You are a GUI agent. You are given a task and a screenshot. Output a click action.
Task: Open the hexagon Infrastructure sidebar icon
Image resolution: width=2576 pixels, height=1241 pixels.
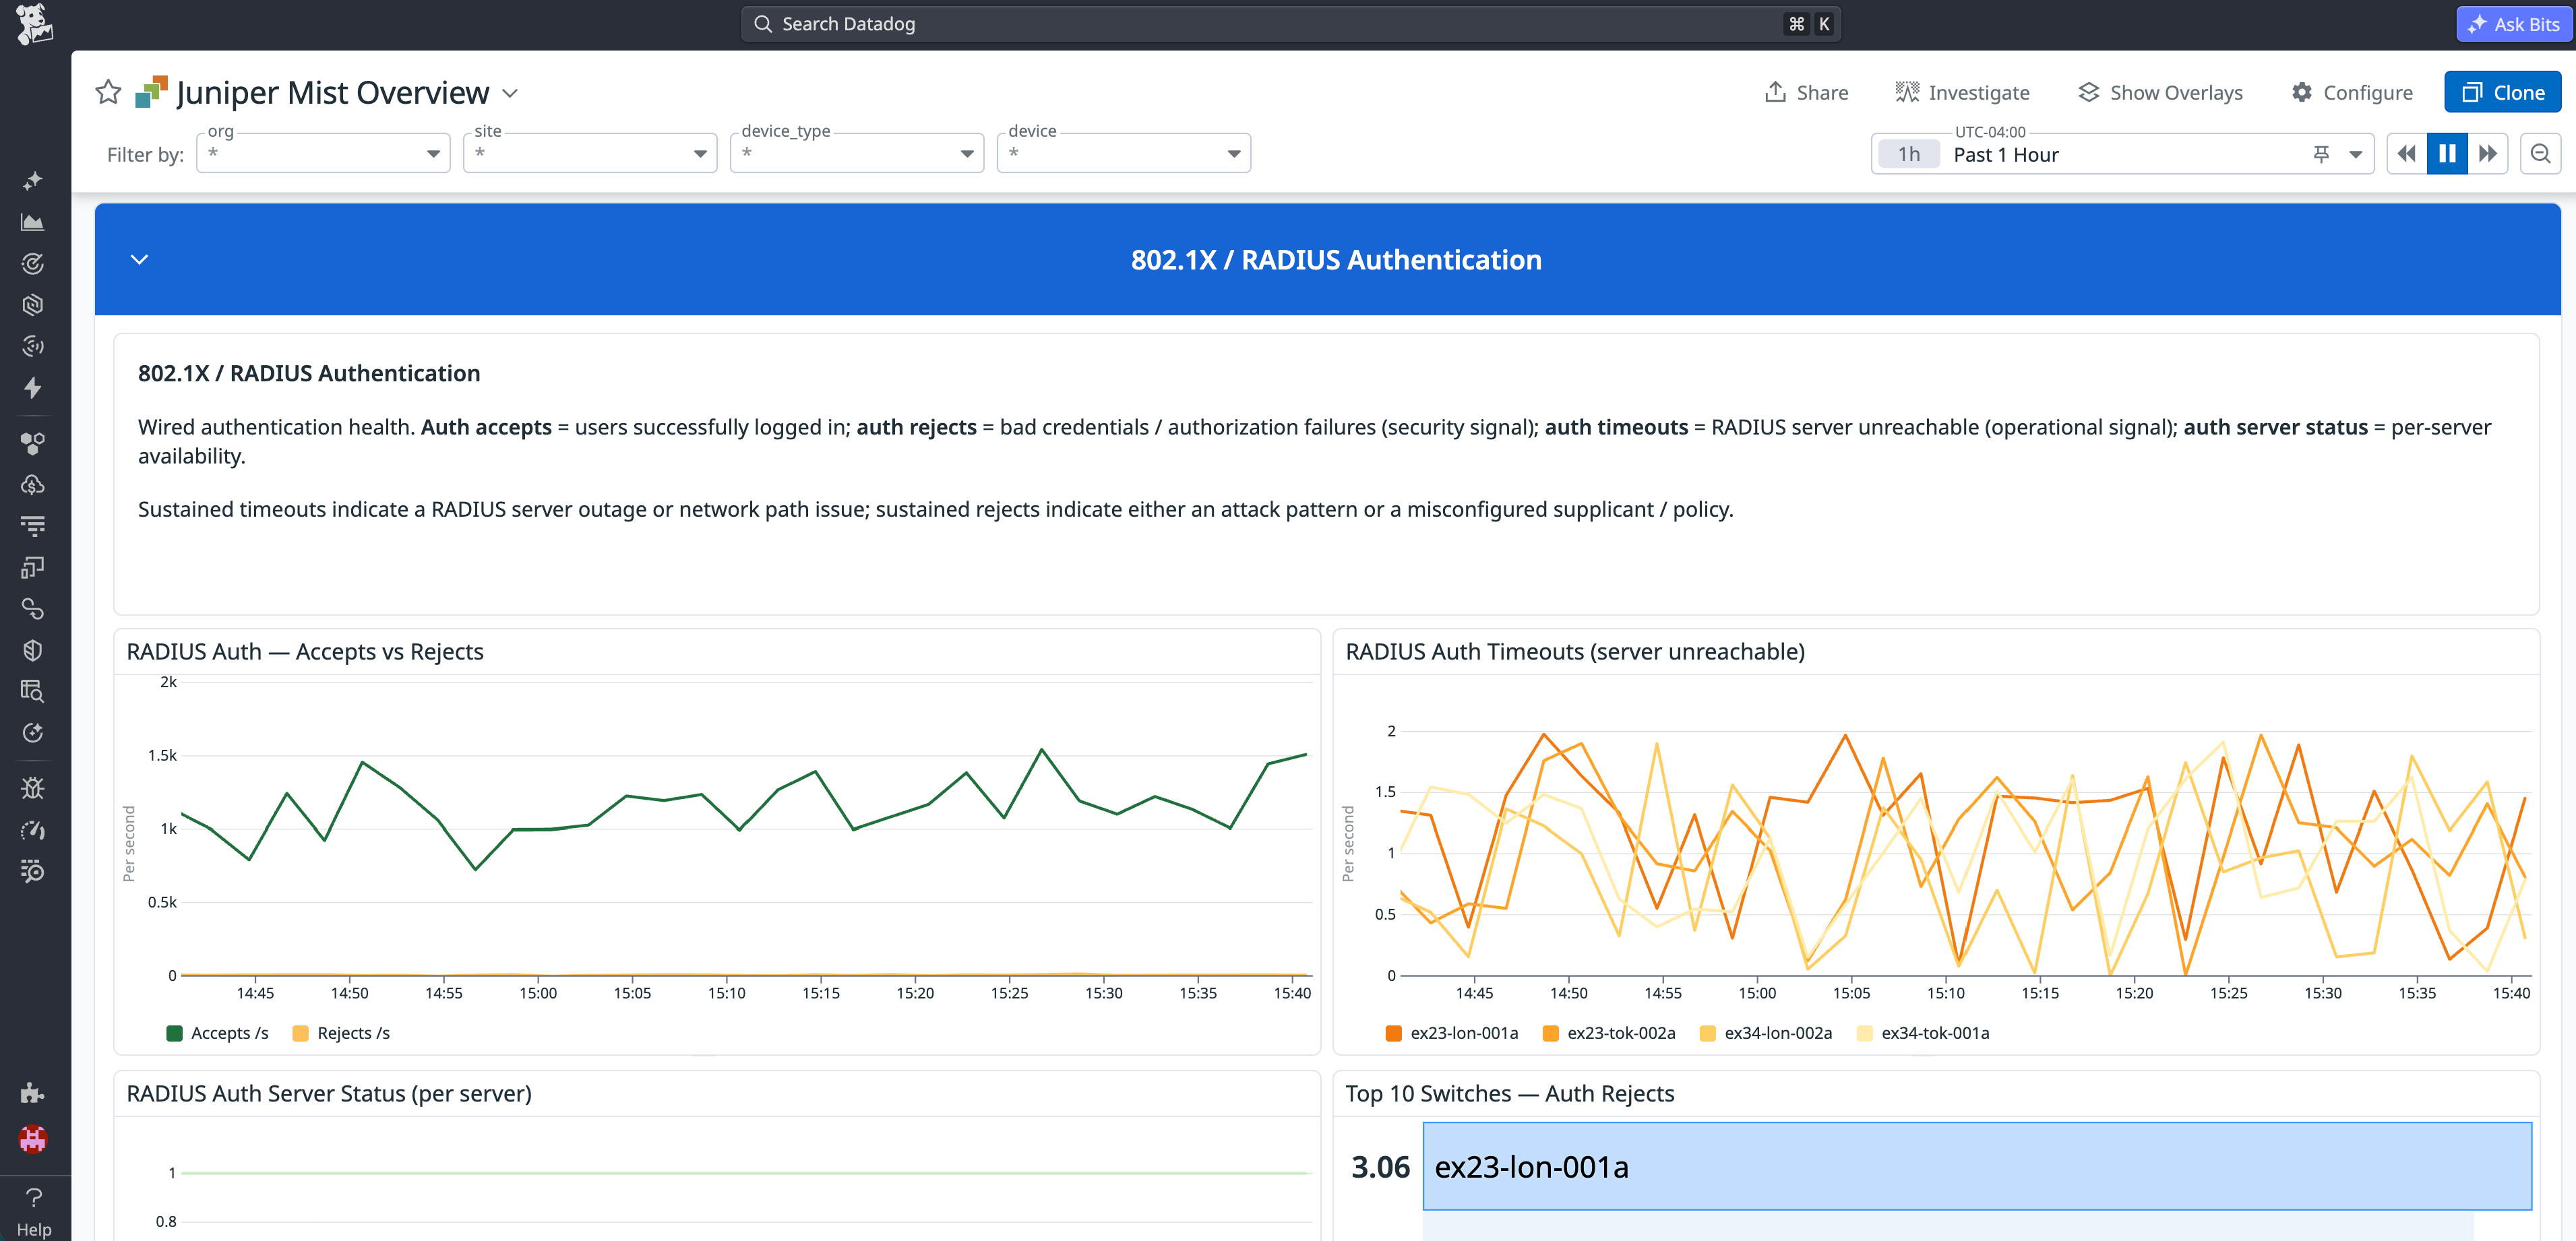(x=33, y=305)
